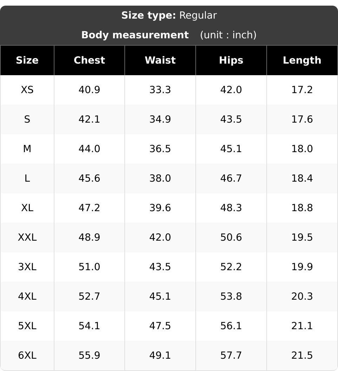Select the M size row label
The width and height of the screenshot is (338, 371).
pos(27,149)
